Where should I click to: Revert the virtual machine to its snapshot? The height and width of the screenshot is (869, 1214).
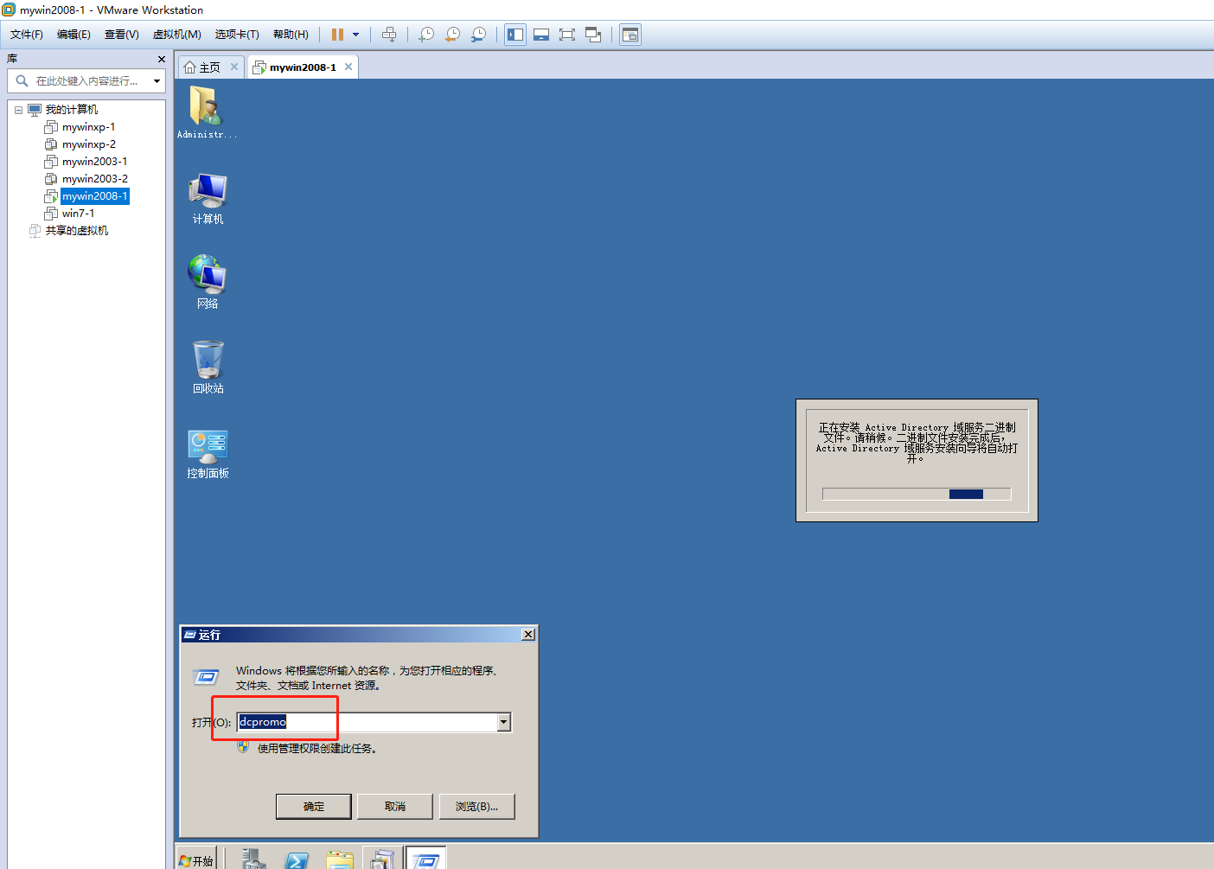click(x=452, y=35)
